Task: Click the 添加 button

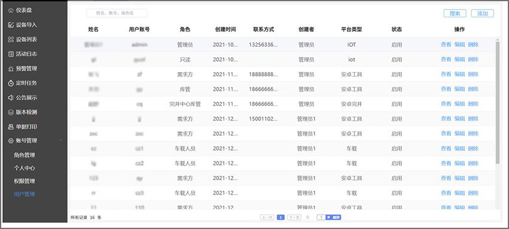Action: coord(483,13)
